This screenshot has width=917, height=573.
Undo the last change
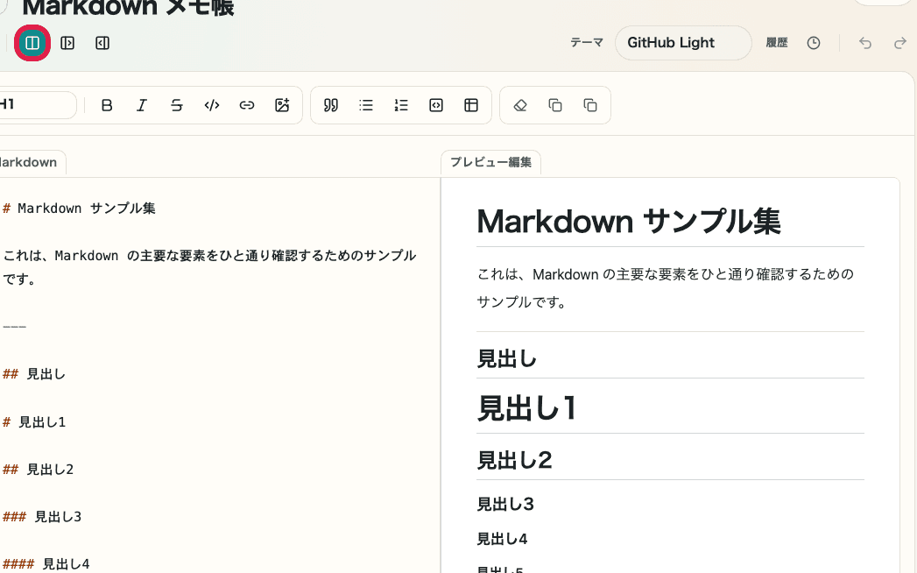864,43
